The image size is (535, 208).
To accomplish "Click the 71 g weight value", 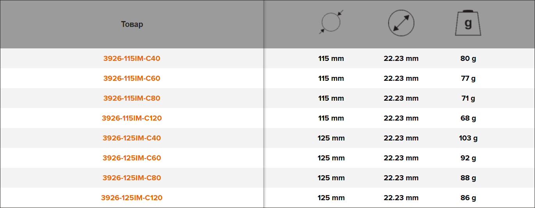I will [x=468, y=98].
